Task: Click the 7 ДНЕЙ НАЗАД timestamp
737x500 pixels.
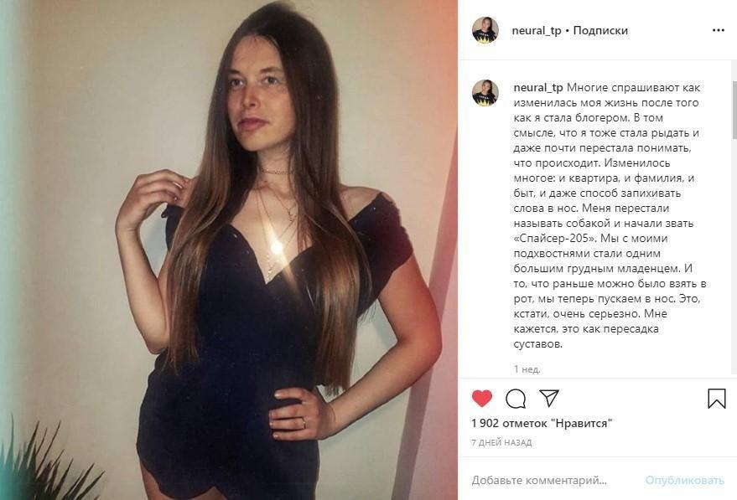Action: (x=501, y=442)
